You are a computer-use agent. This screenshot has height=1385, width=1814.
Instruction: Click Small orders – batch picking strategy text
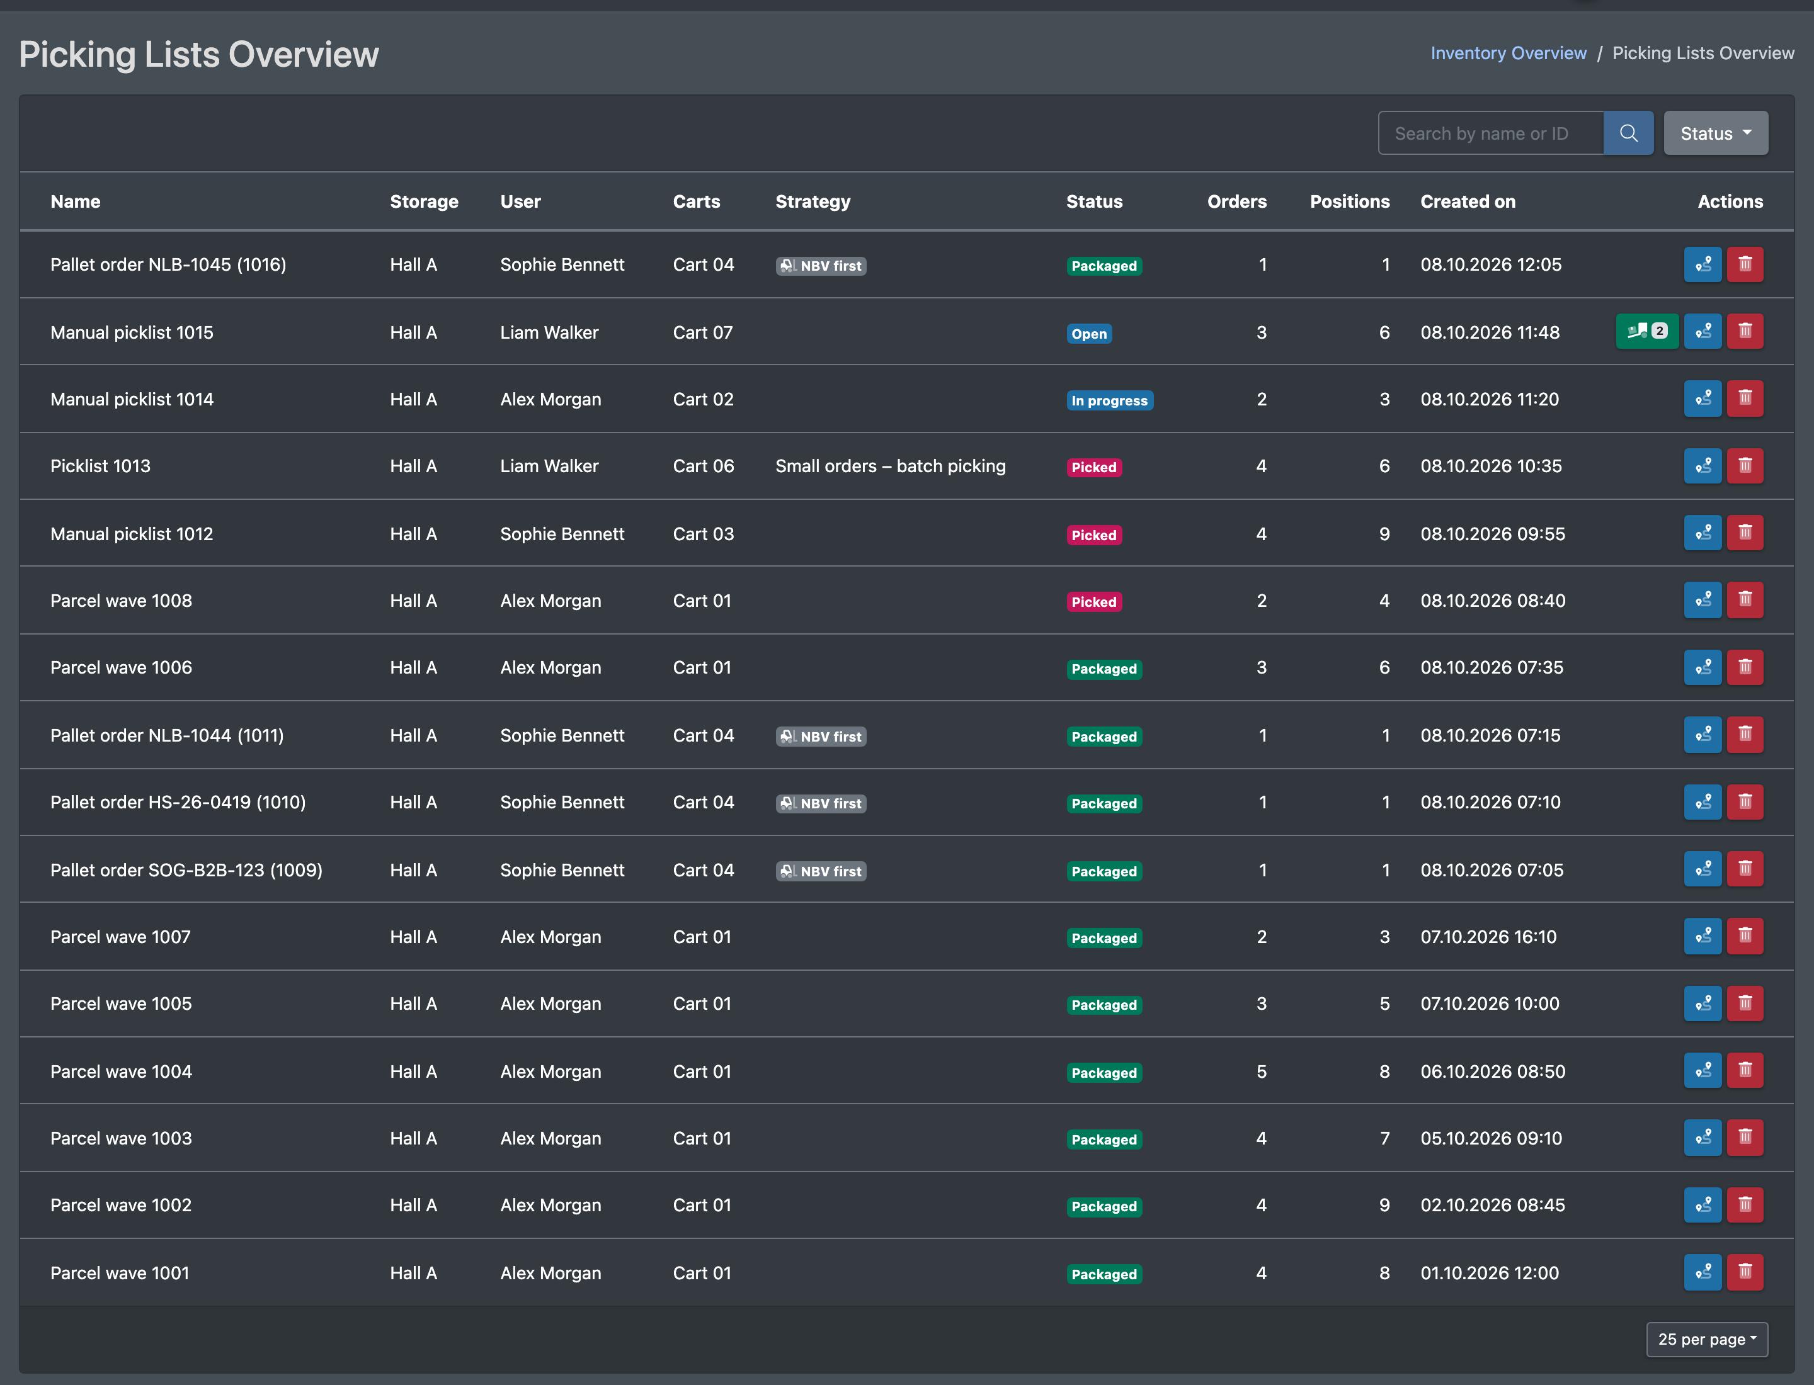890,466
